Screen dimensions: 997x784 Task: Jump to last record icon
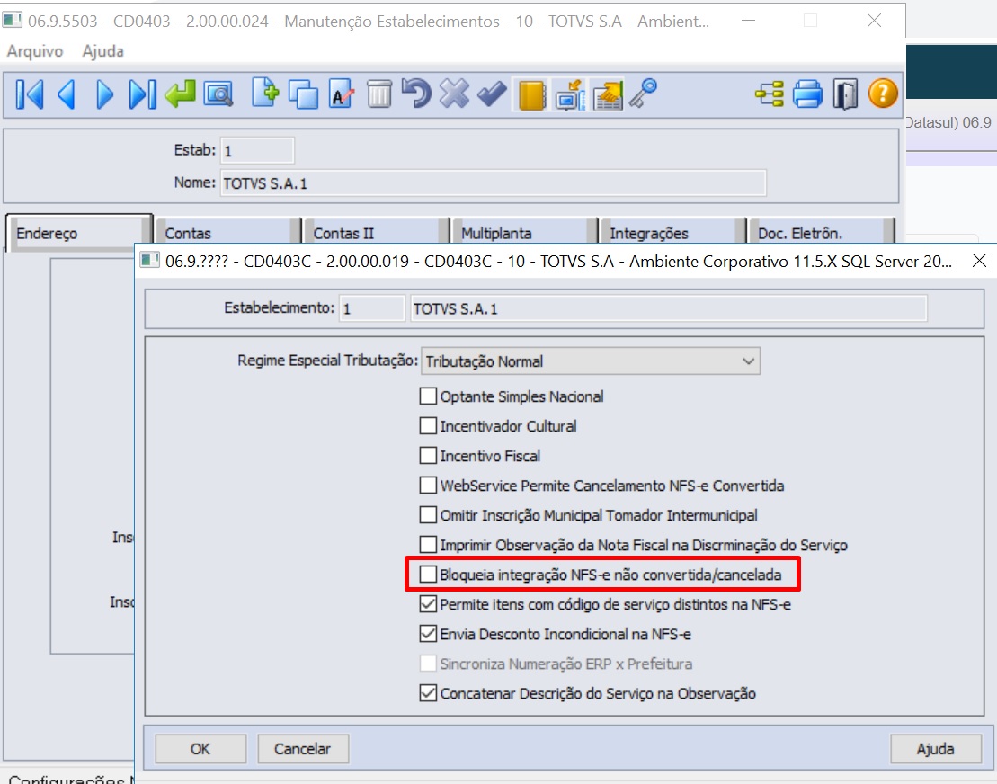click(x=142, y=94)
